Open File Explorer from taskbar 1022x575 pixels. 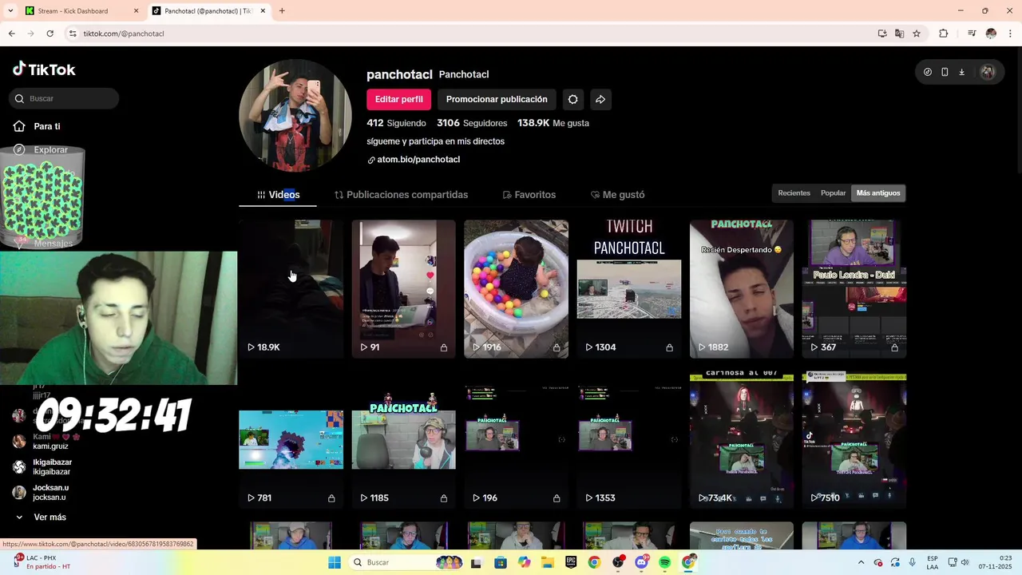pyautogui.click(x=548, y=562)
